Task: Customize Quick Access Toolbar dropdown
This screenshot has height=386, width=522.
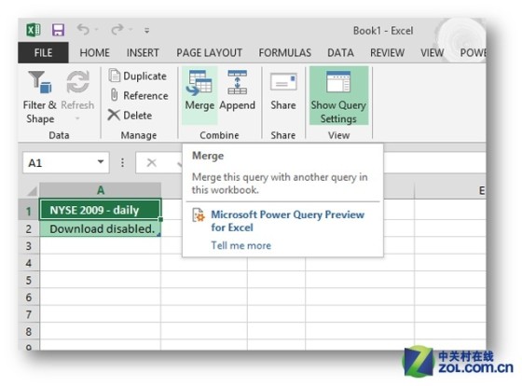Action: (147, 31)
